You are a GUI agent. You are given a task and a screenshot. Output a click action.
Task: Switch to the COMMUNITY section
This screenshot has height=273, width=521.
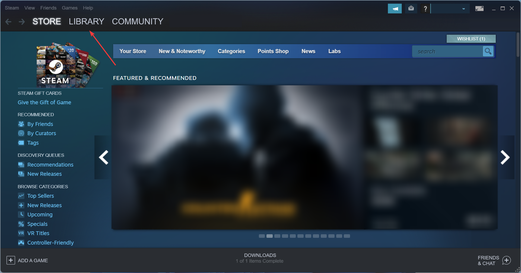(x=138, y=21)
